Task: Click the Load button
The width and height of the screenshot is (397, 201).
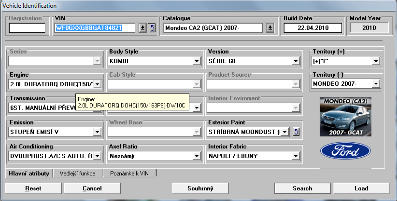Action: [361, 188]
